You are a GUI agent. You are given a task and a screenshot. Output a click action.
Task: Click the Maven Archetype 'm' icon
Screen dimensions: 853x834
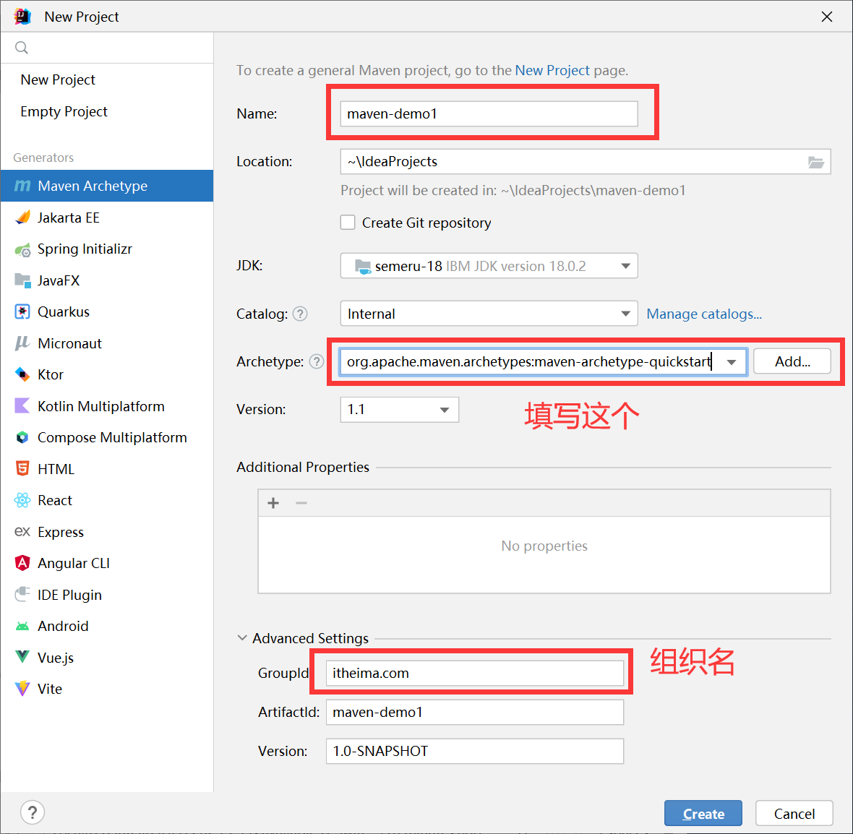(22, 186)
